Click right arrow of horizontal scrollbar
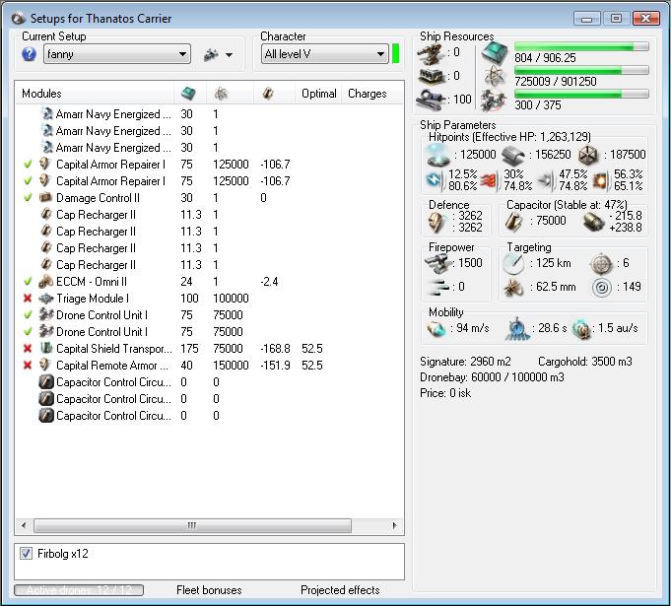Image resolution: width=671 pixels, height=606 pixels. [x=394, y=525]
